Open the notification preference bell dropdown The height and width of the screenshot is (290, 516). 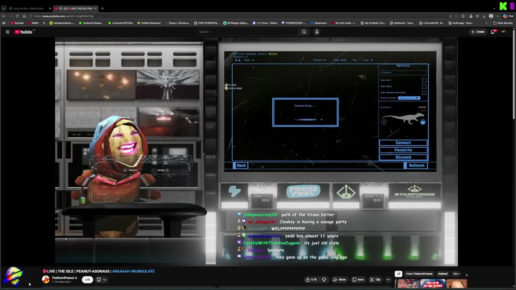click(x=101, y=280)
